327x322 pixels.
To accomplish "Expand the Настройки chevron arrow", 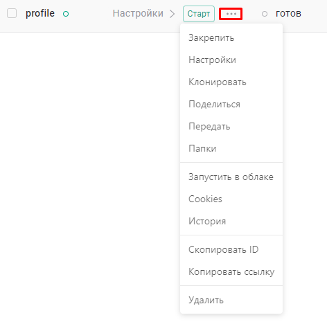I will click(x=172, y=14).
